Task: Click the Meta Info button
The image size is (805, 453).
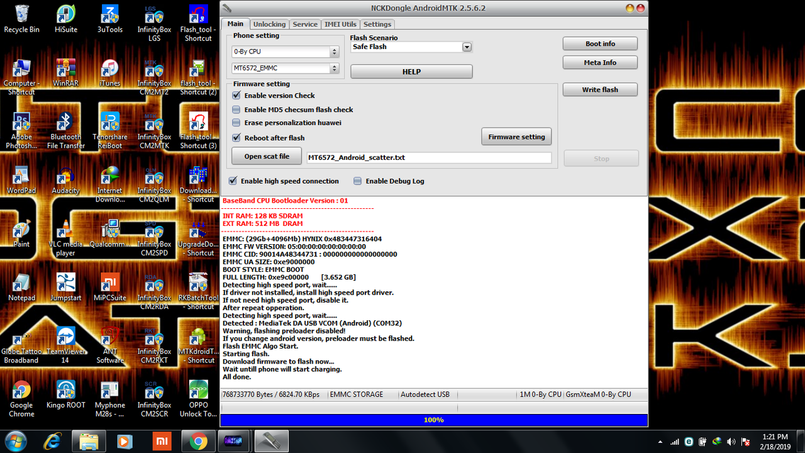Action: (x=600, y=63)
